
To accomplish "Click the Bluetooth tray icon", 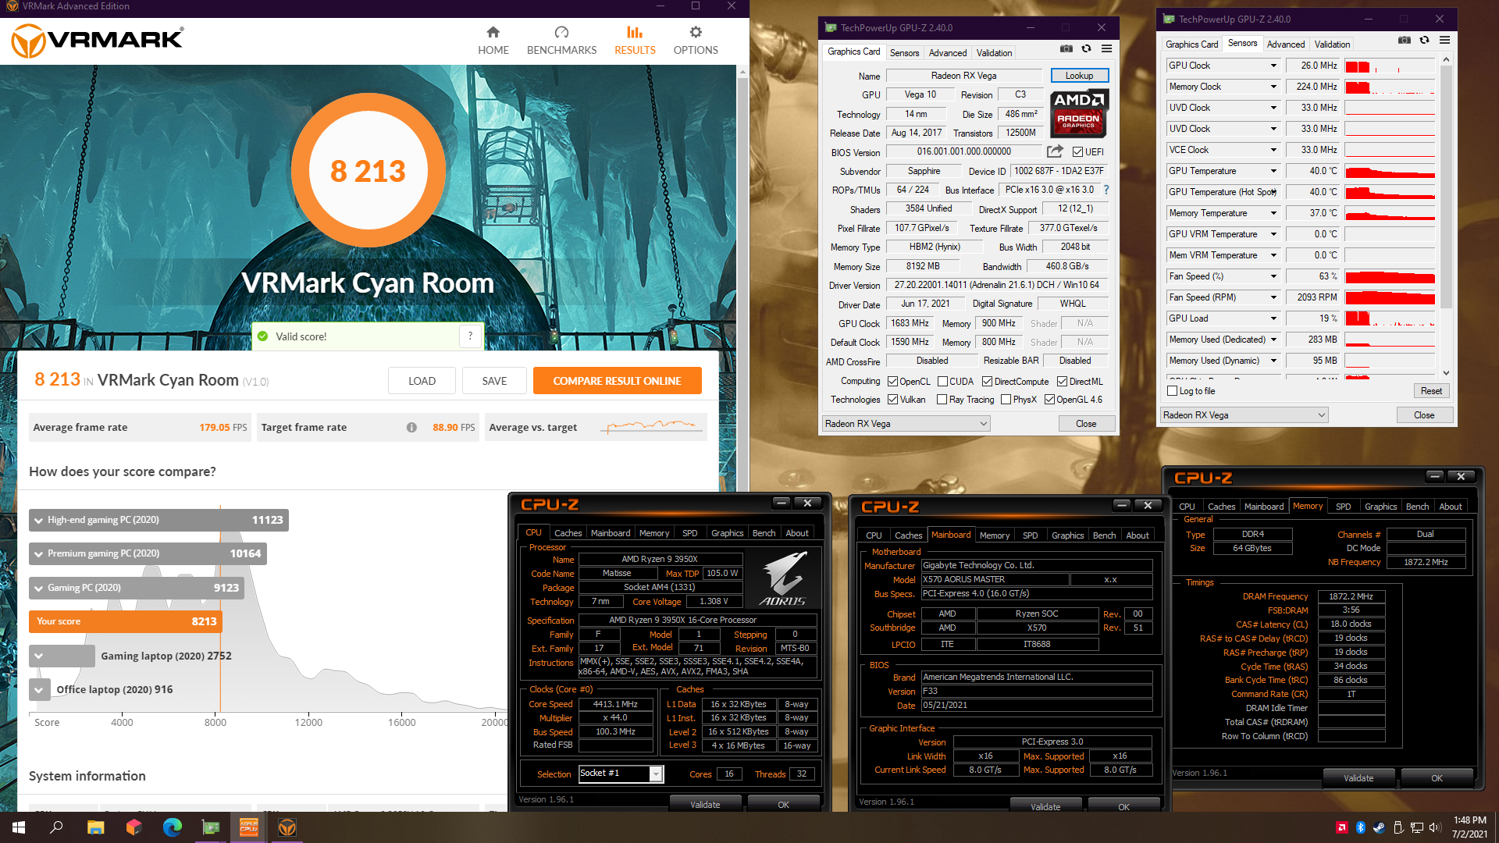I will click(1360, 827).
